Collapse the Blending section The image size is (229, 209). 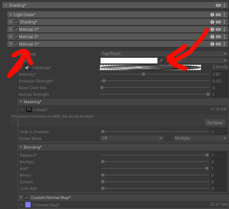[x=21, y=147]
